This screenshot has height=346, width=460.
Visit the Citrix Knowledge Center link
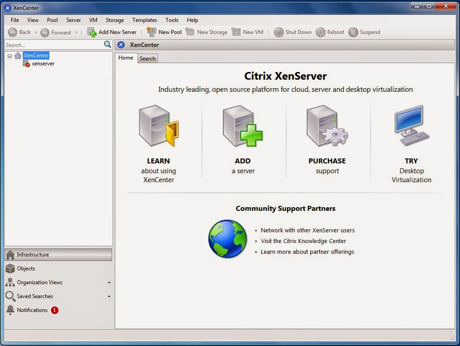(304, 241)
